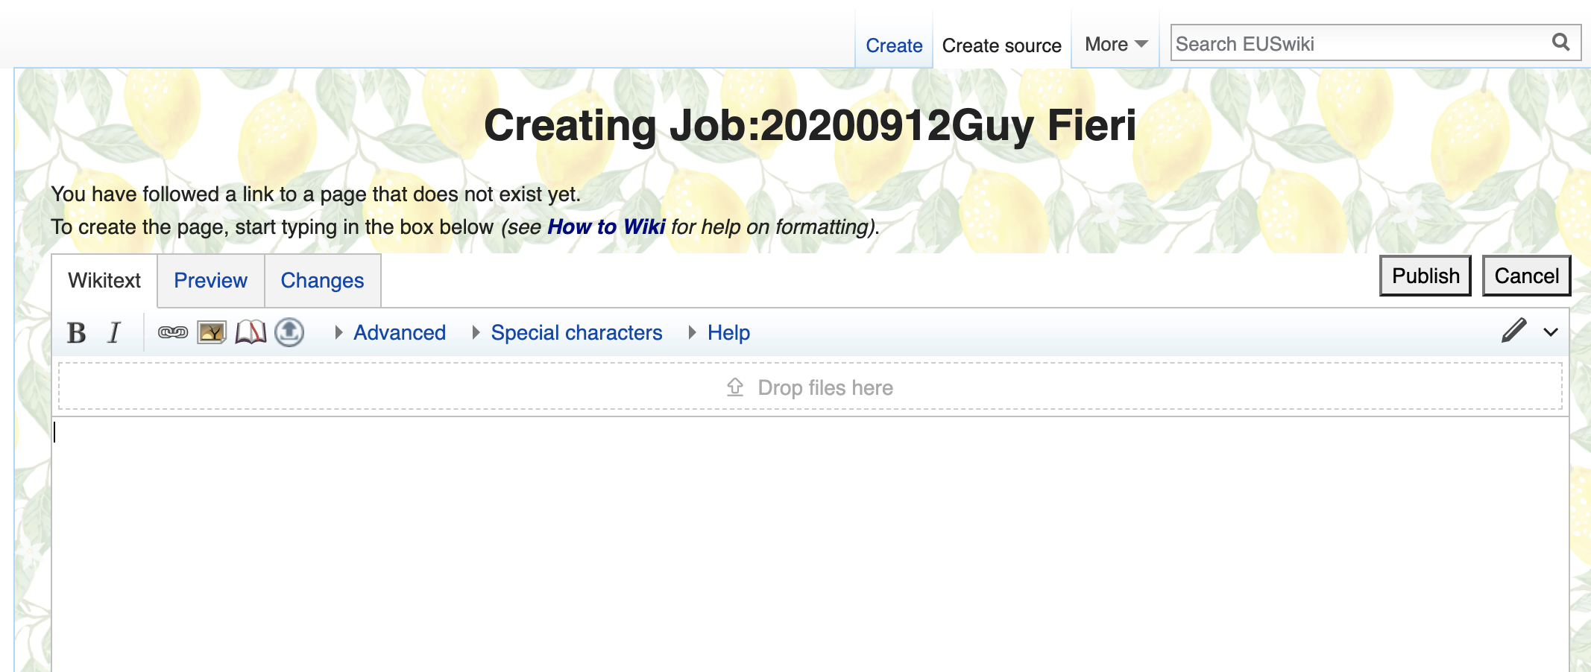The image size is (1591, 672).
Task: Select the Create source tab
Action: [1001, 45]
